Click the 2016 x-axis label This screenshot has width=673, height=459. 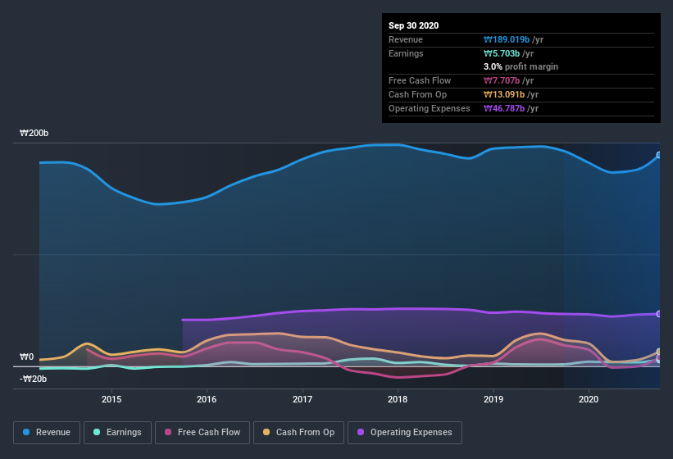[x=207, y=399]
